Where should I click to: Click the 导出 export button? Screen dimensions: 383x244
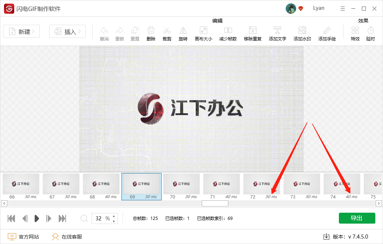point(357,218)
